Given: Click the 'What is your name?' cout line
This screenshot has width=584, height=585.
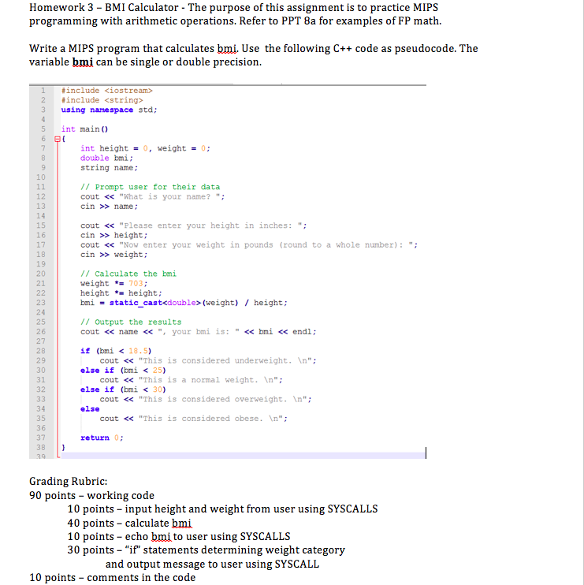Looking at the screenshot, I should click(x=153, y=197).
